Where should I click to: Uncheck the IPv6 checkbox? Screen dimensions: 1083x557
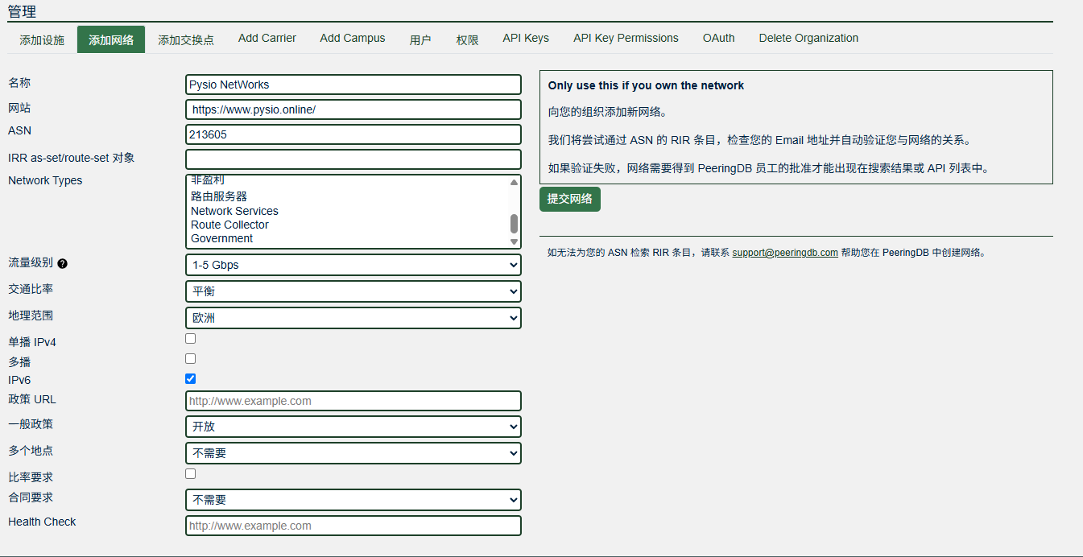tap(191, 379)
